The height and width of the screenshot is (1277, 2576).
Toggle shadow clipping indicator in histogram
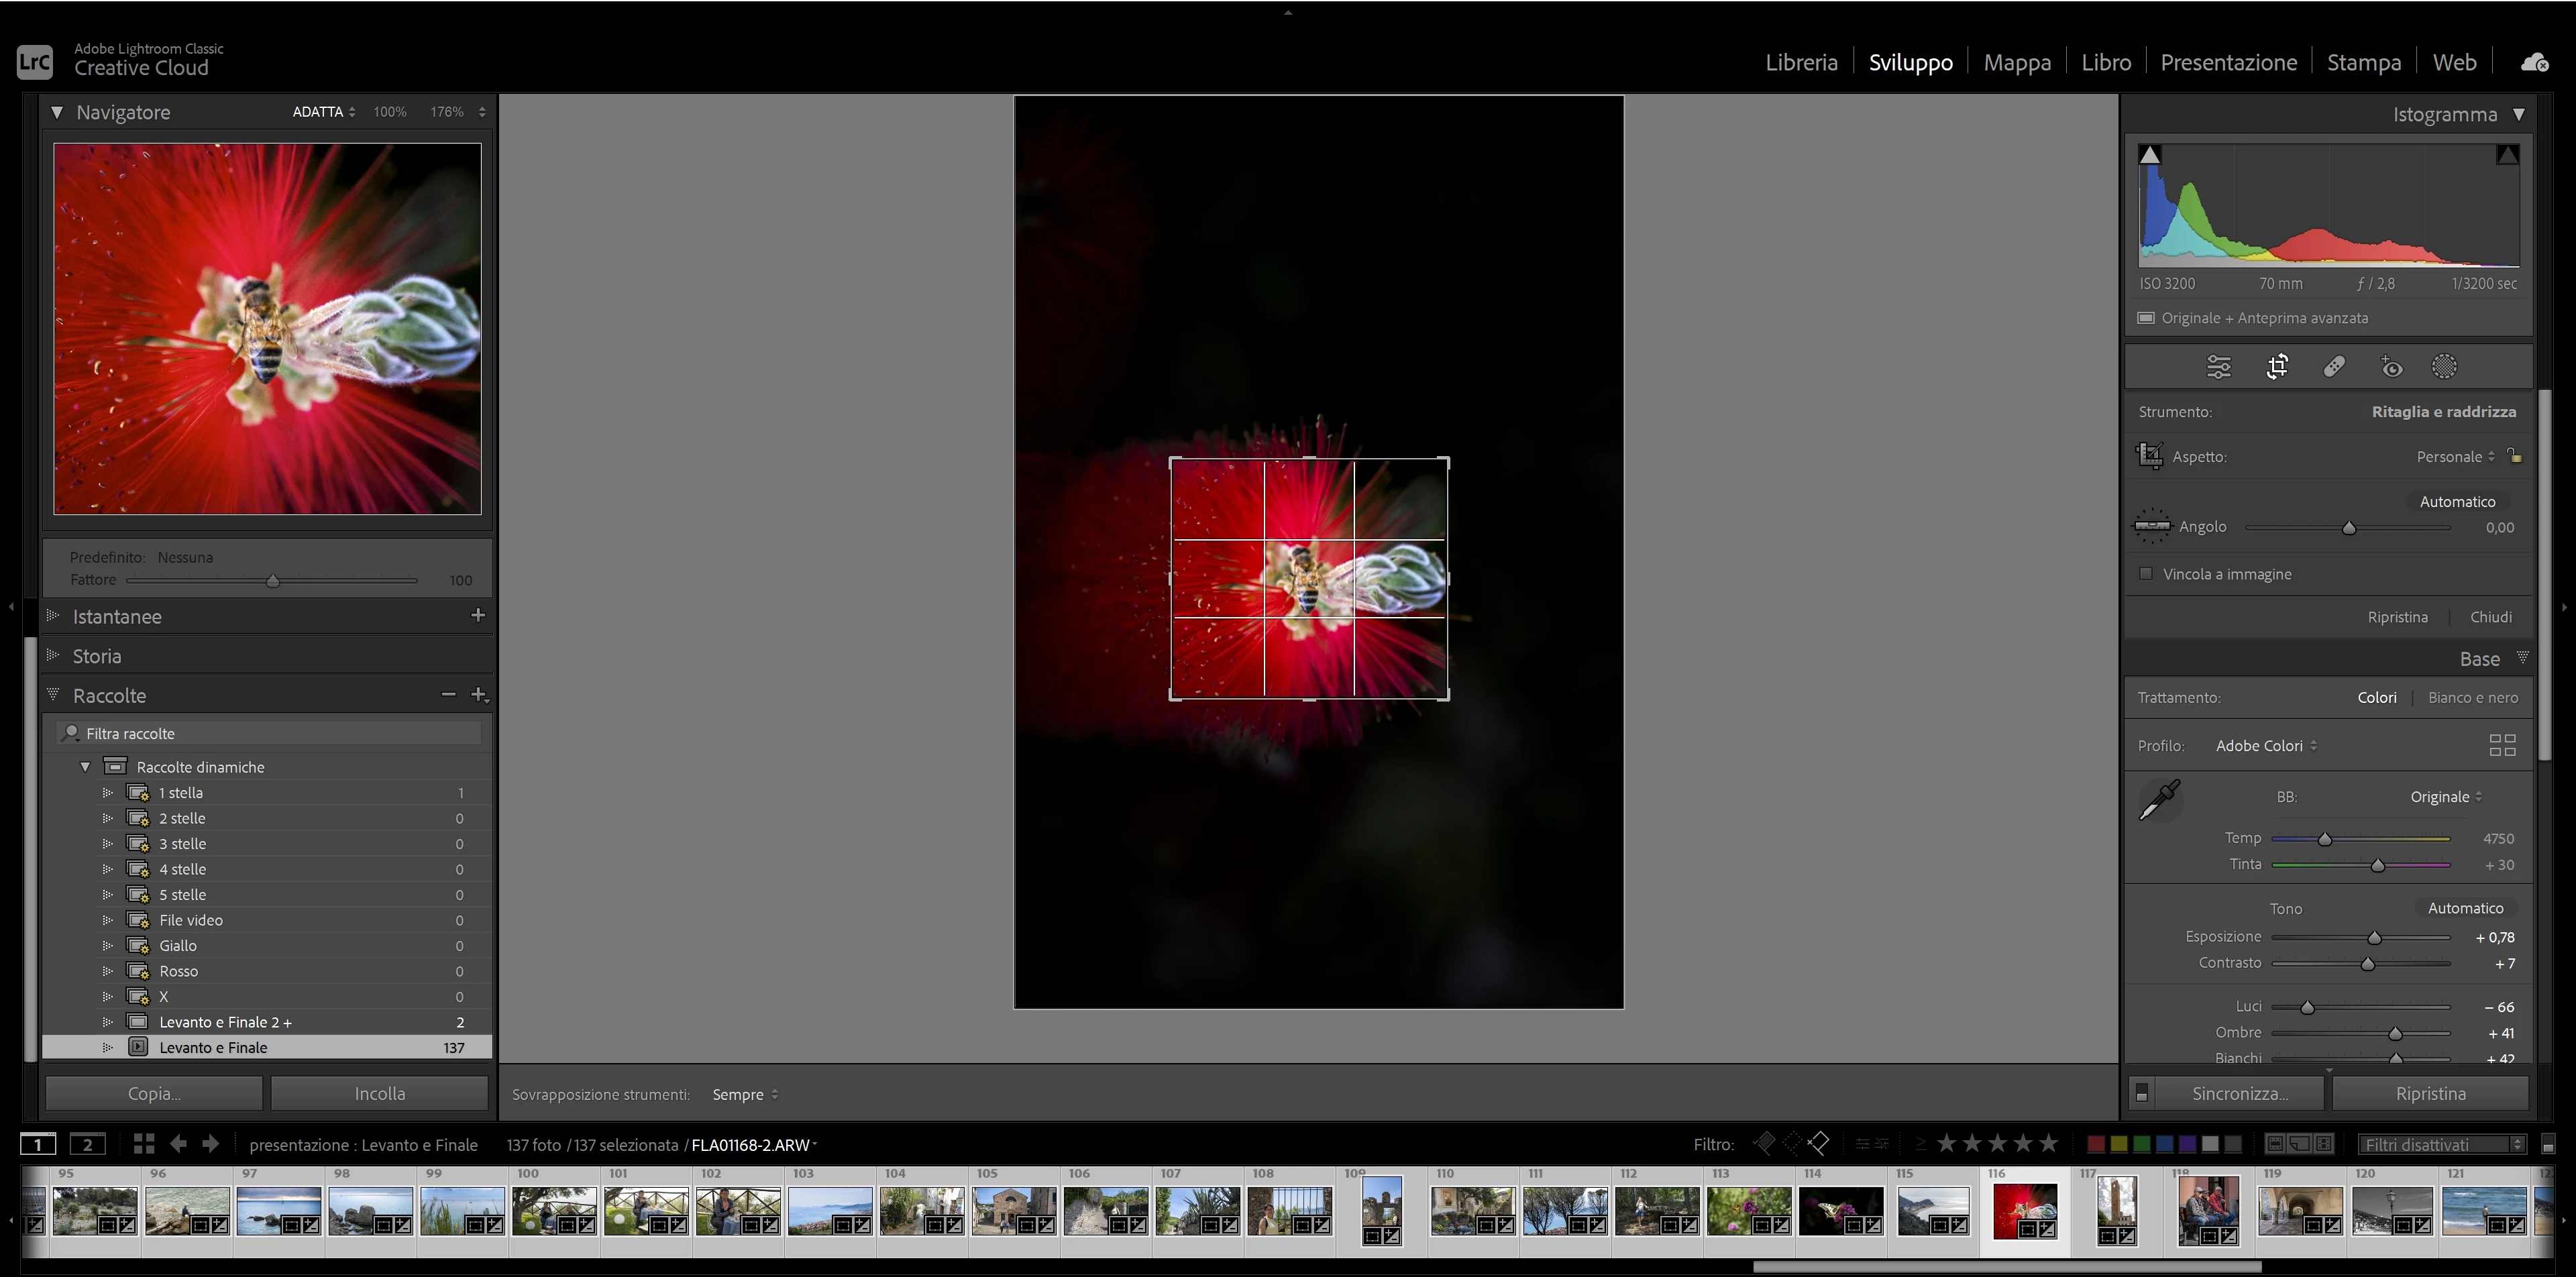point(2150,155)
